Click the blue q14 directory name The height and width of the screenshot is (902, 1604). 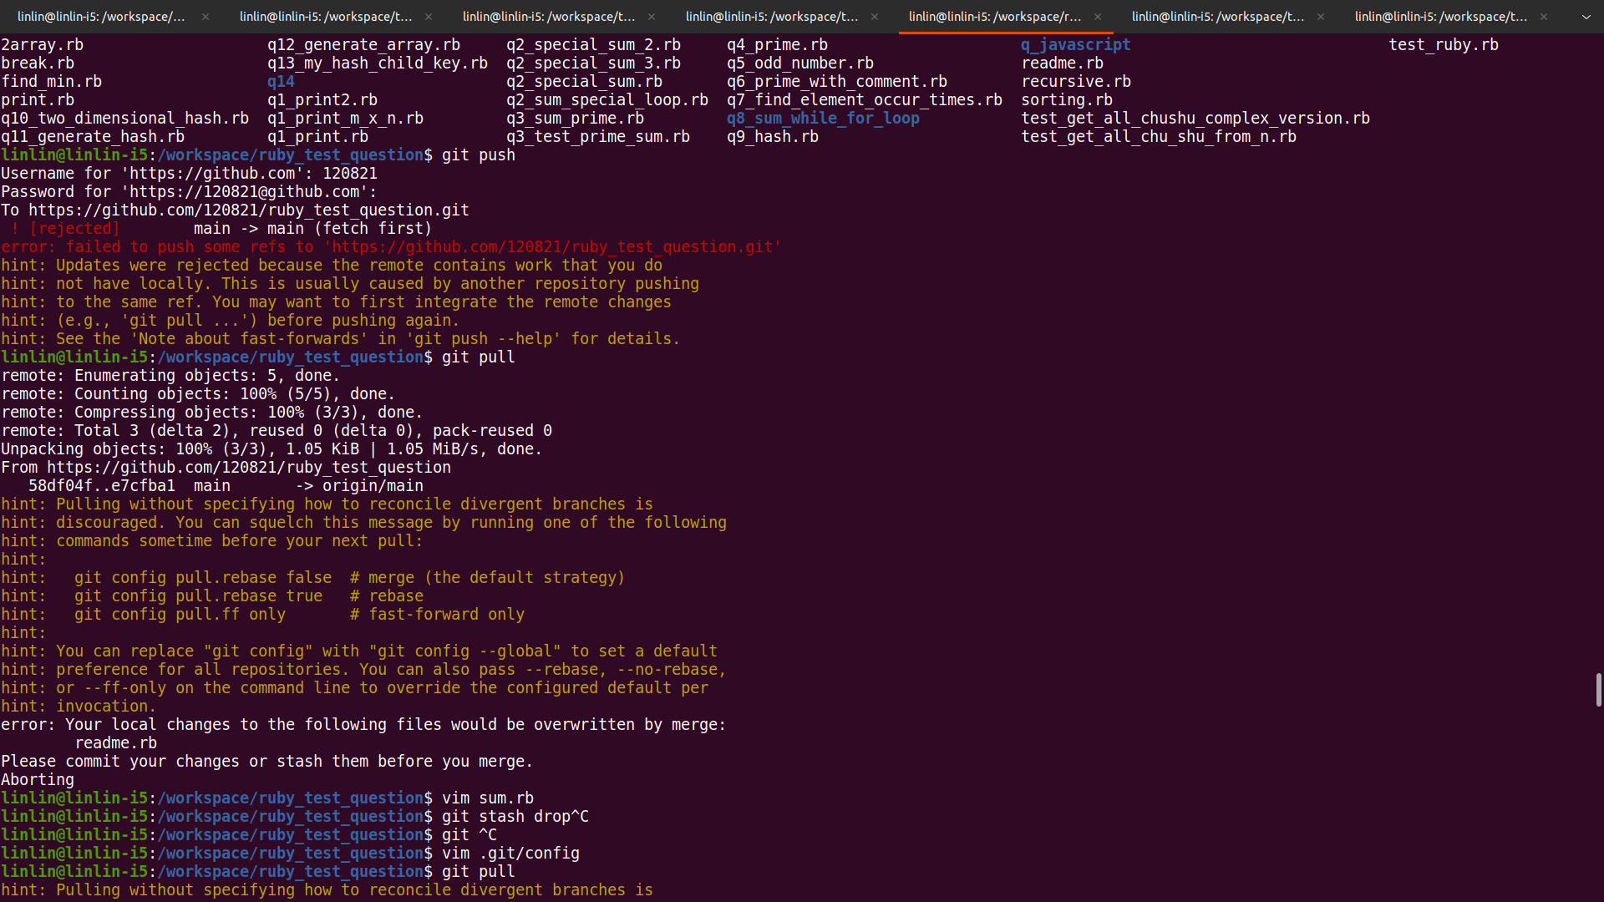pos(281,82)
